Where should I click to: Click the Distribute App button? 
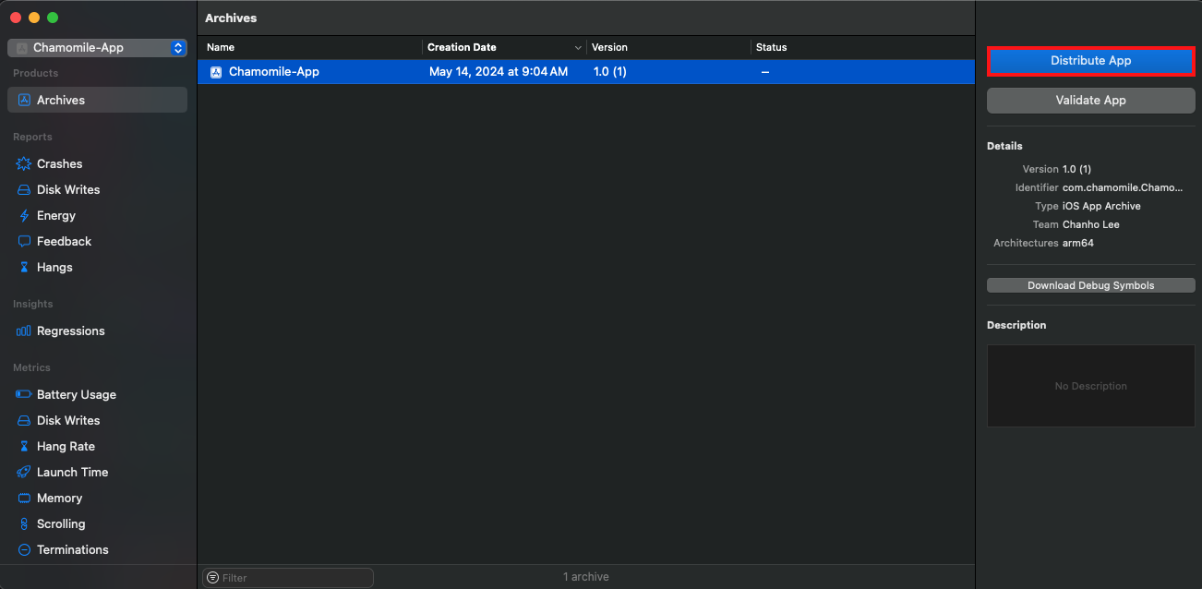pos(1090,61)
